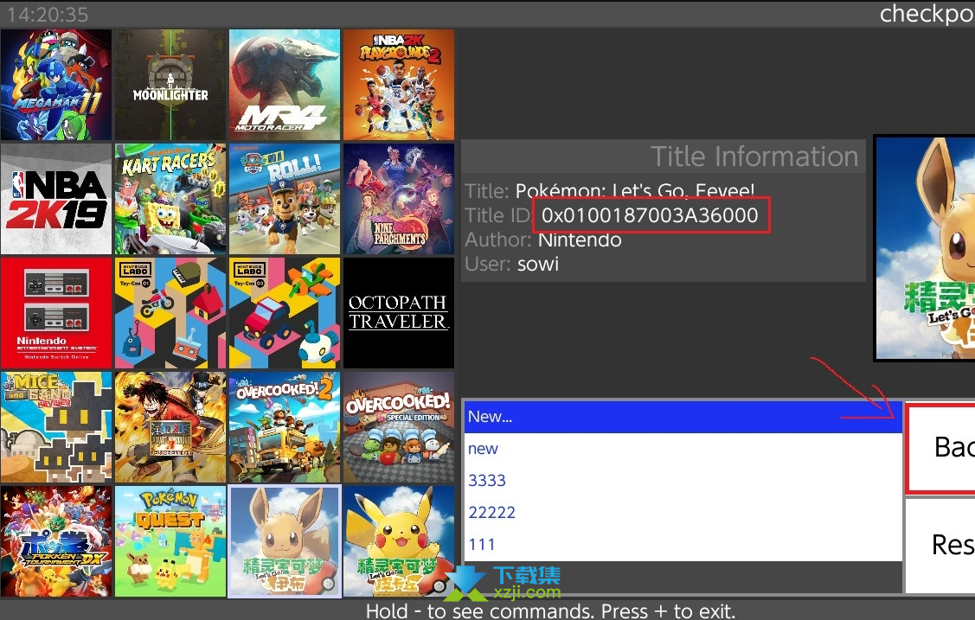Select the Nine Parchments game icon
Viewport: 975px width, 620px height.
point(399,199)
